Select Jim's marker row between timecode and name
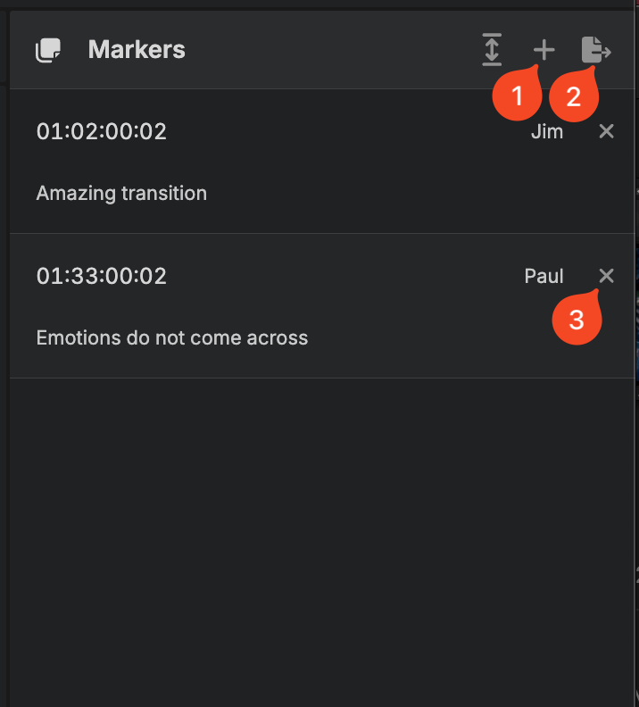The width and height of the screenshot is (639, 707). pos(348,132)
